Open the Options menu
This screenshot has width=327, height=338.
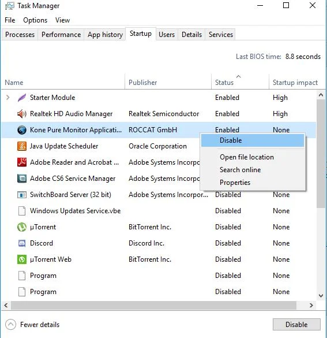tap(35, 20)
